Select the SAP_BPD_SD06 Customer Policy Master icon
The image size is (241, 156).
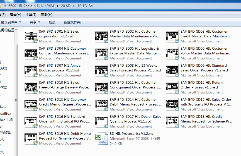[172, 53]
